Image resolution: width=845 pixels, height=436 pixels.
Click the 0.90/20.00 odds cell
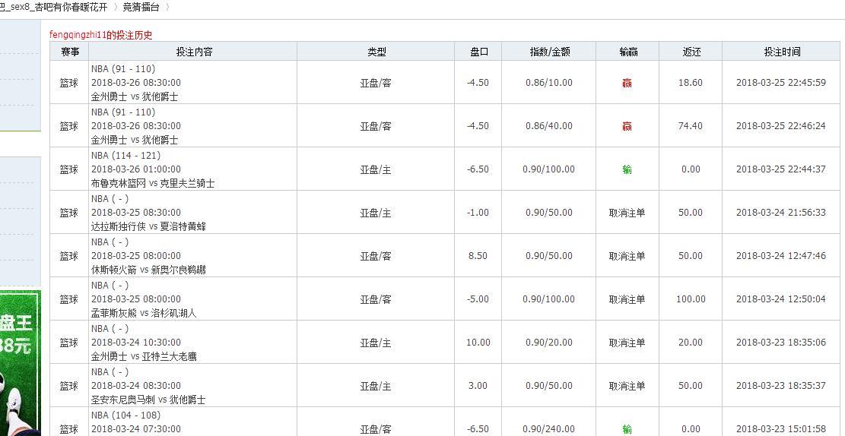coord(549,343)
